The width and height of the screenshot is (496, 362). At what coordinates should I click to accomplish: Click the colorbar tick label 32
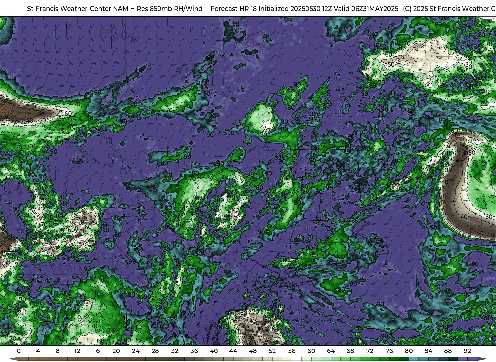pyautogui.click(x=175, y=351)
